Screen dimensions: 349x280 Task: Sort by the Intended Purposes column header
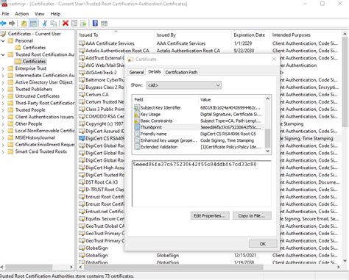[306, 35]
